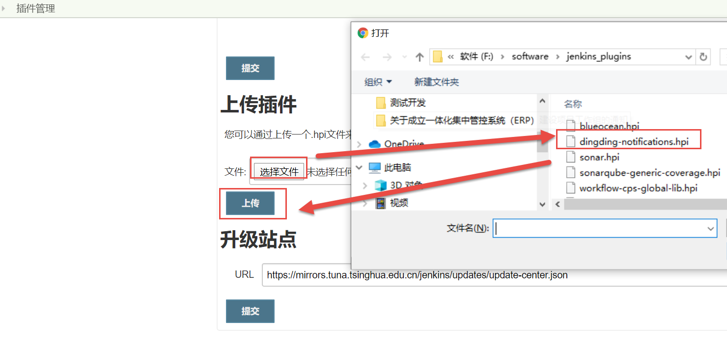Expand the OneDrive tree node
The height and width of the screenshot is (350, 727).
click(x=360, y=144)
